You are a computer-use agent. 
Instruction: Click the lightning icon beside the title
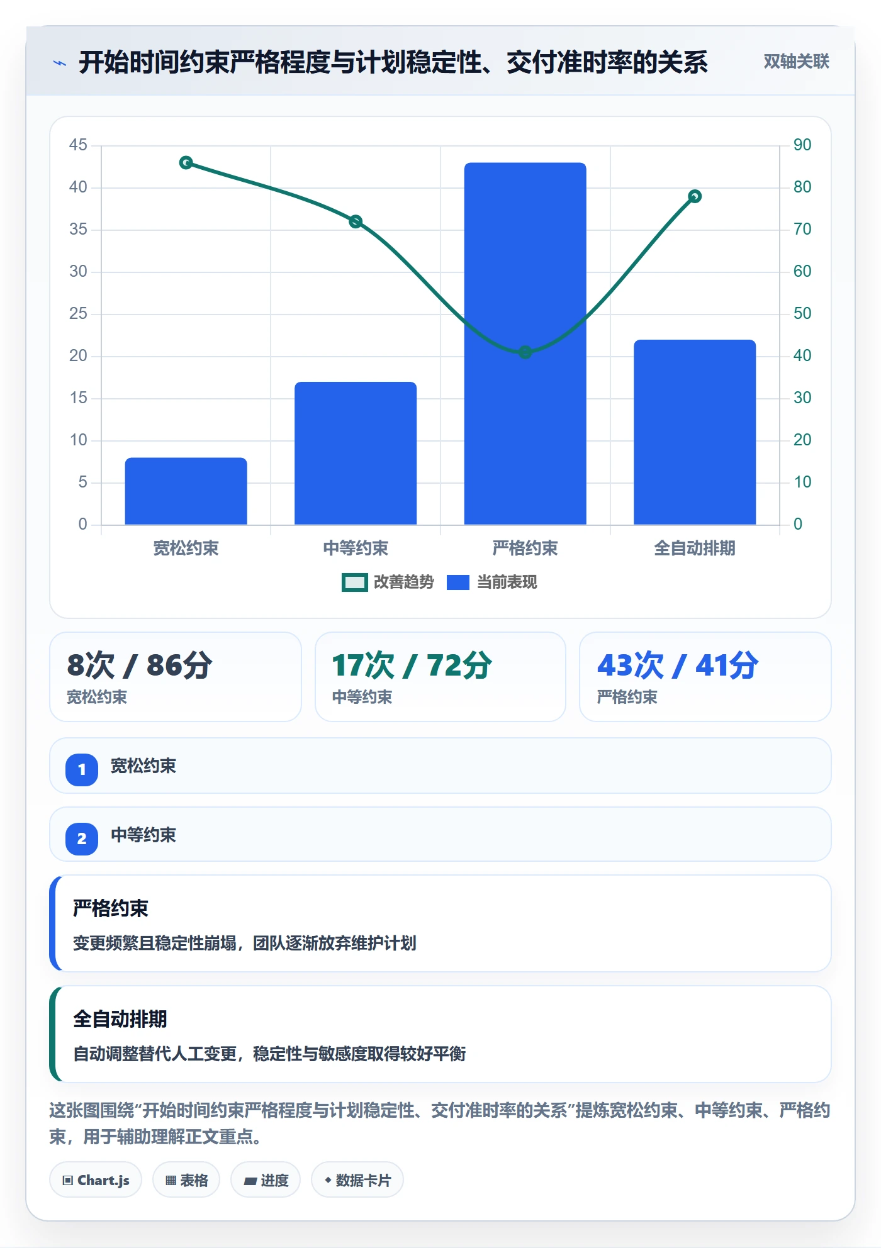[60, 63]
